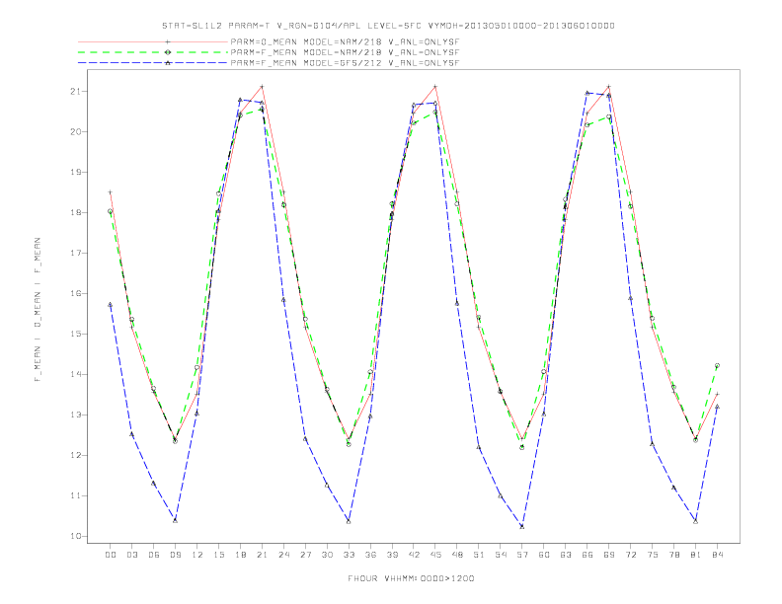Click the triangle marker on blue legend line
The image size is (782, 604).
[x=168, y=63]
